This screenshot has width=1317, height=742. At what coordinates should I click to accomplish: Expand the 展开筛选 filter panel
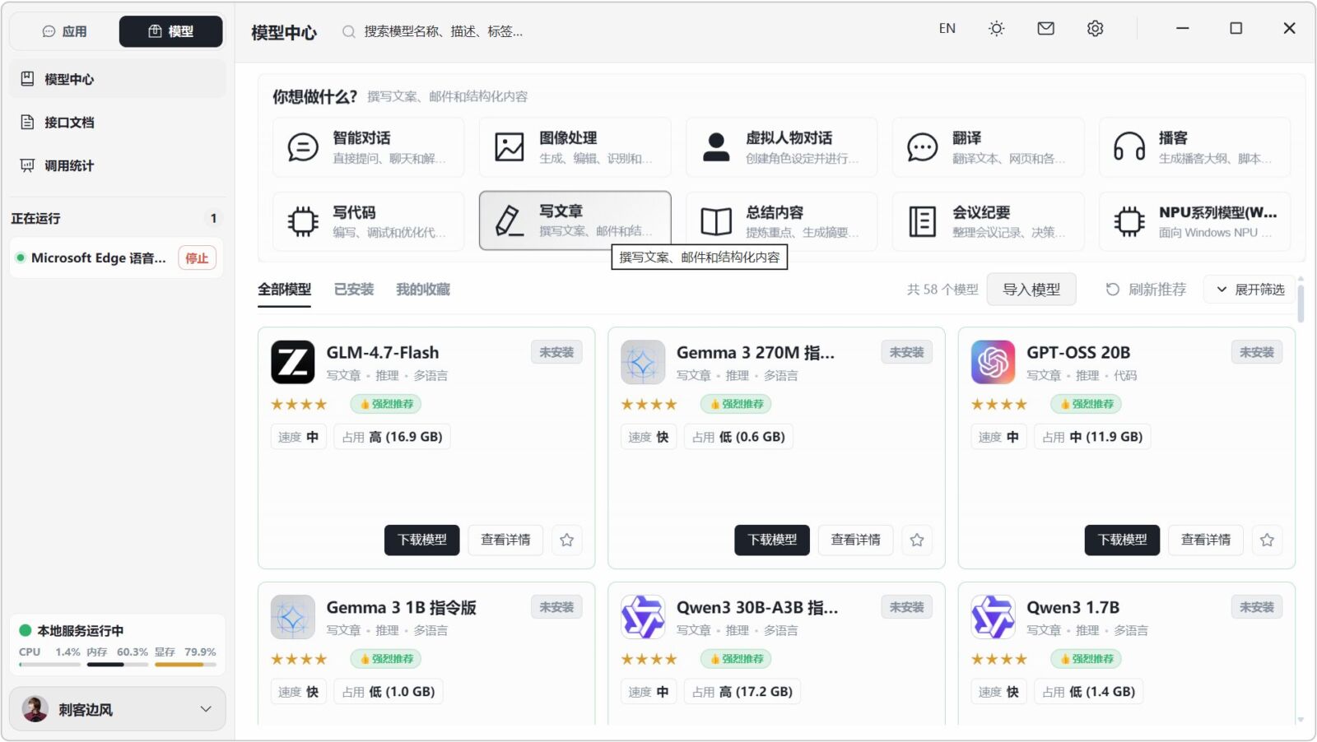pyautogui.click(x=1250, y=290)
